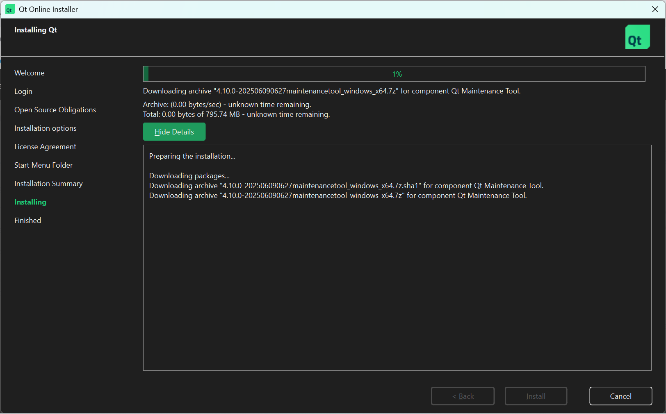Screen dimensions: 666x414
Task: Close the Qt Online Installer window
Action: click(x=655, y=9)
